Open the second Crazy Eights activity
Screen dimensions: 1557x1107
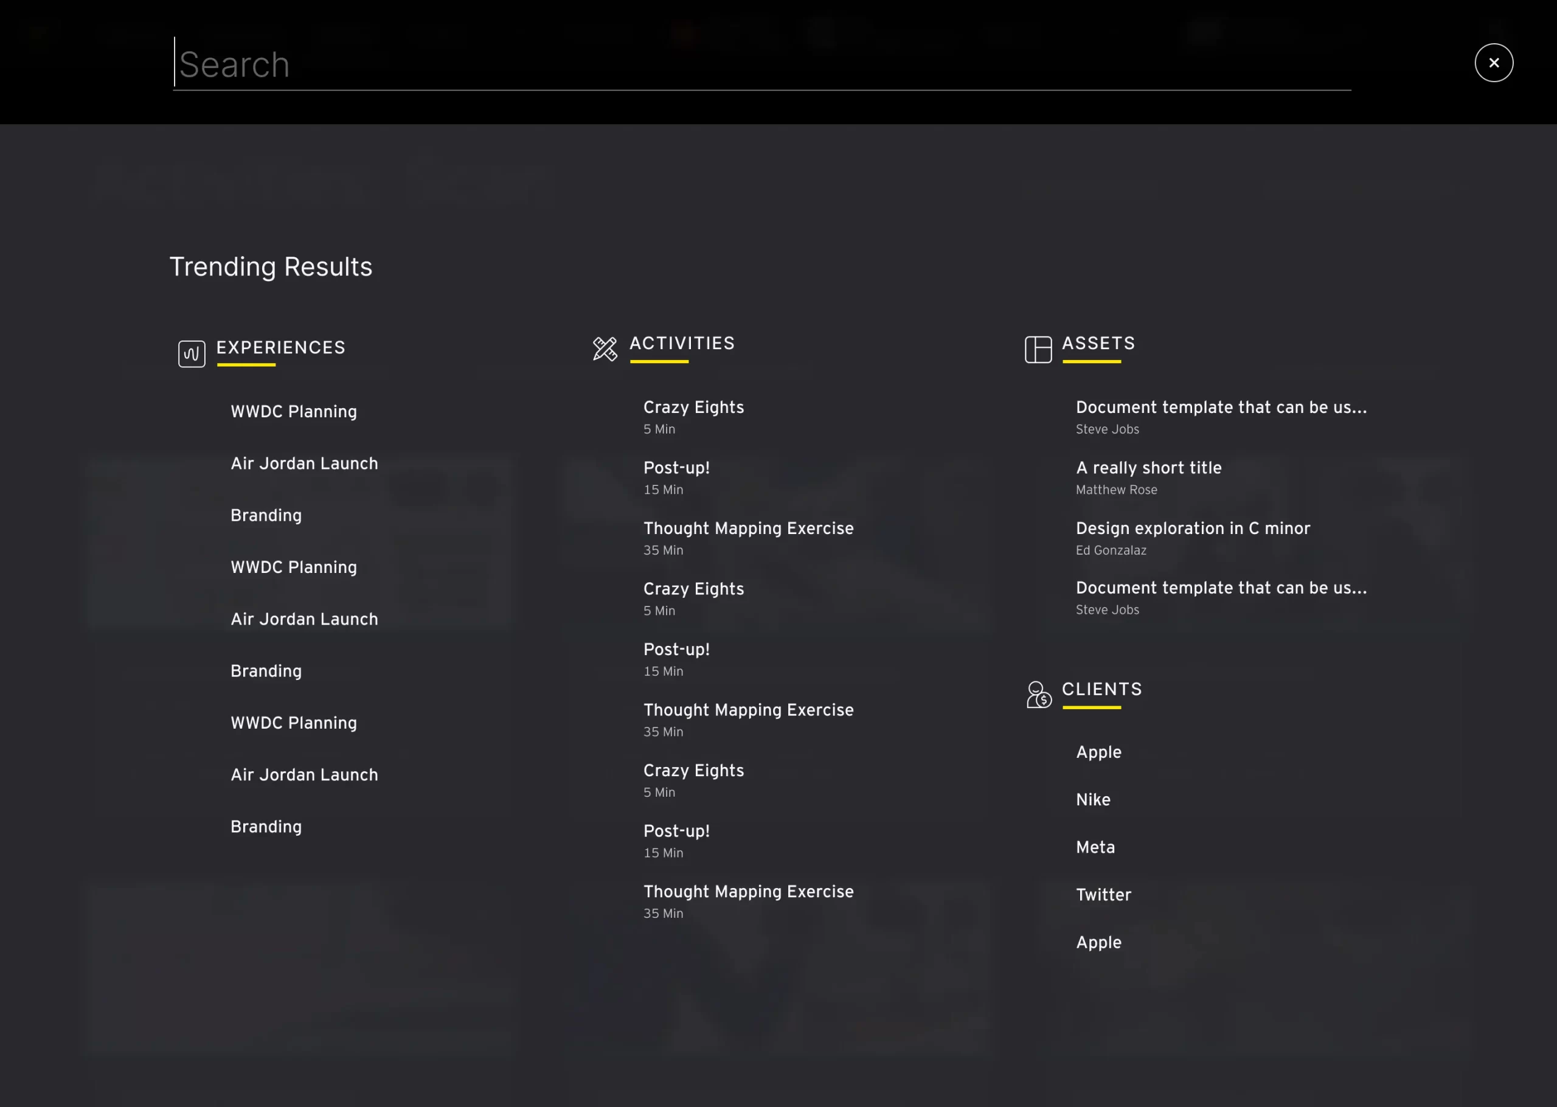click(694, 589)
